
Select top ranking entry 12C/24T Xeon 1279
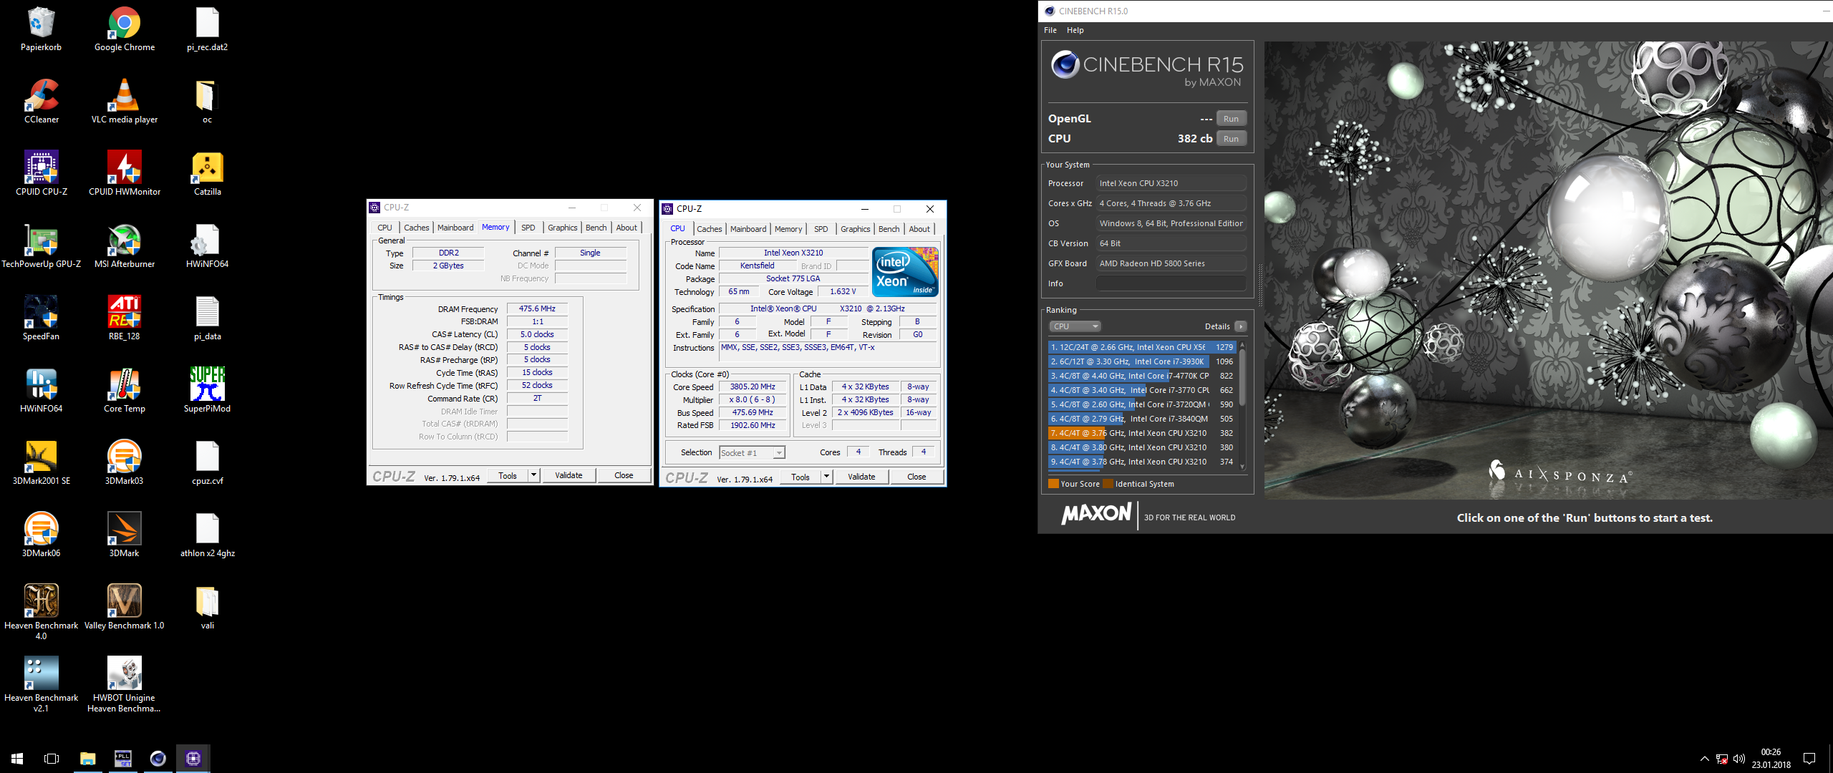tap(1143, 347)
